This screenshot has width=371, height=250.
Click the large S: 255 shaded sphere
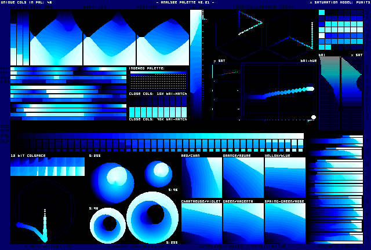[112, 179]
